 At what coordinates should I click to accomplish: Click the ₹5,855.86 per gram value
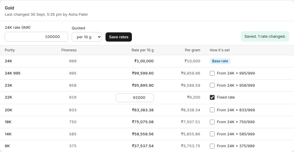click(x=191, y=134)
